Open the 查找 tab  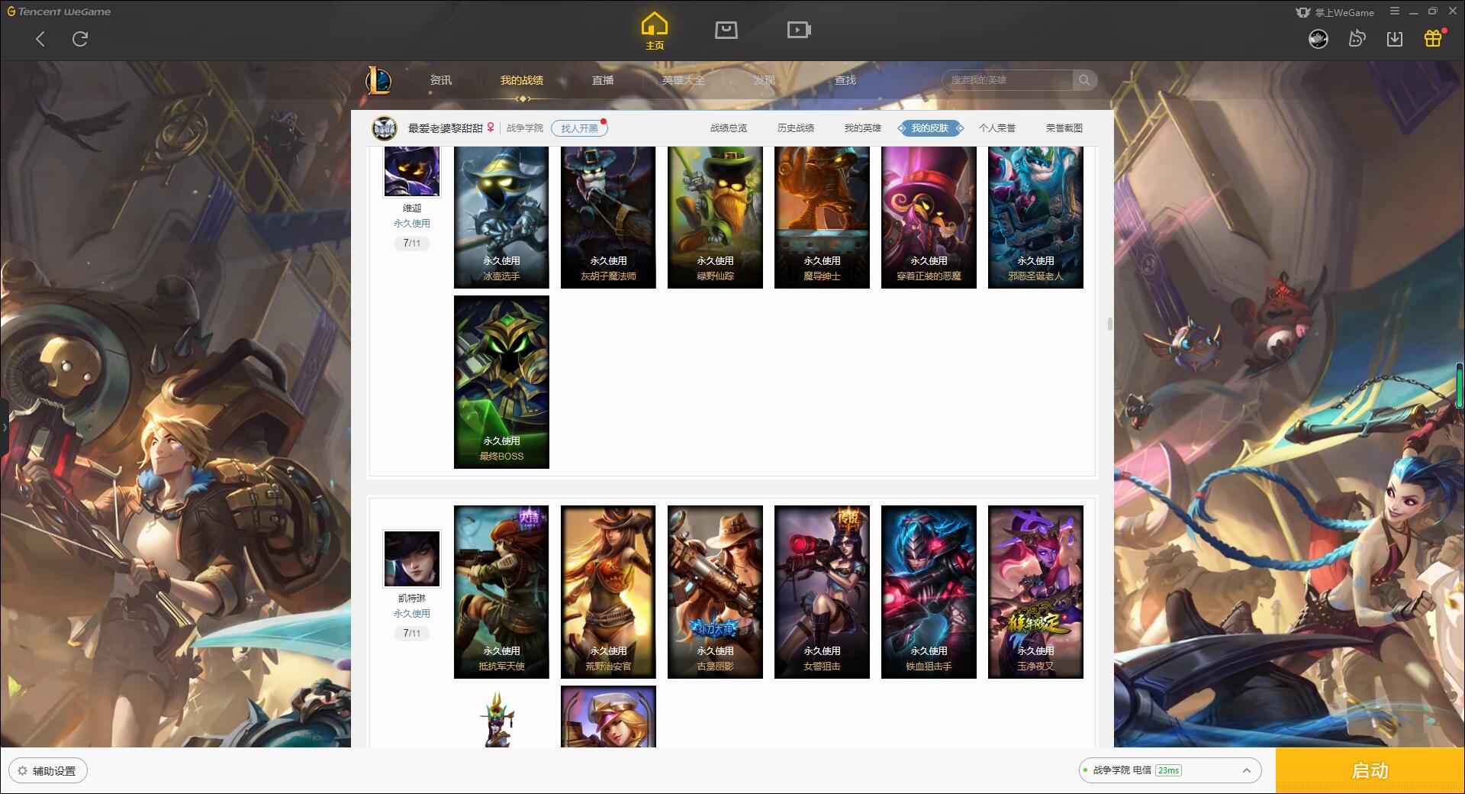(845, 80)
